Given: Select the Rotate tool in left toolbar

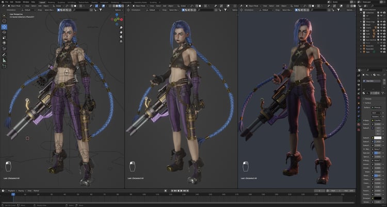Looking at the screenshot, I should tap(4, 32).
